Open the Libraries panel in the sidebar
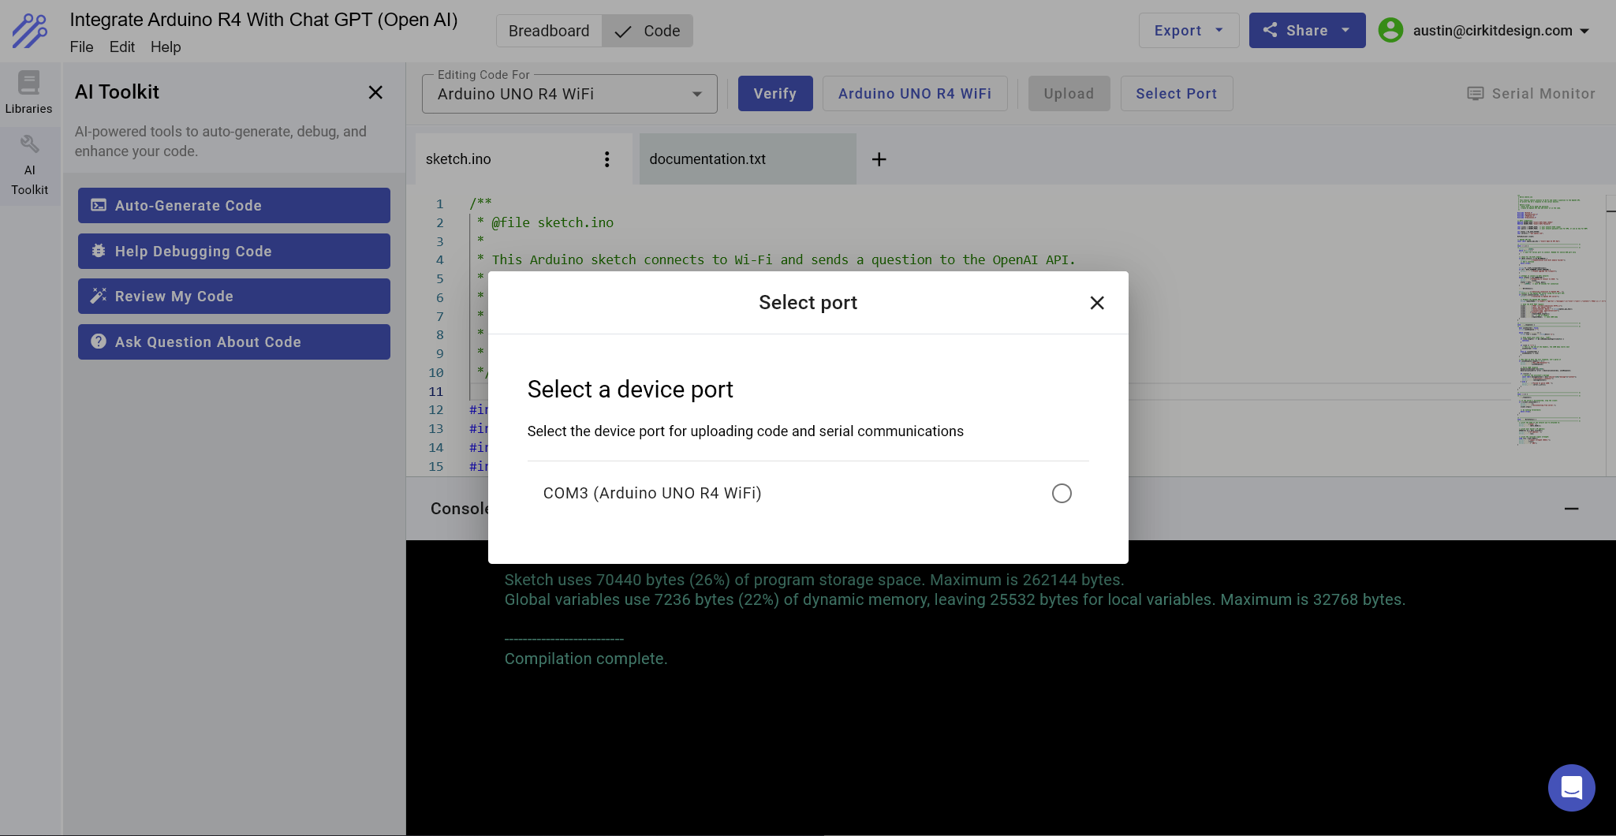Viewport: 1616px width, 836px height. 28,91
